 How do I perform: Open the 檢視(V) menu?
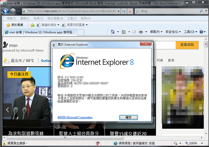38,19
